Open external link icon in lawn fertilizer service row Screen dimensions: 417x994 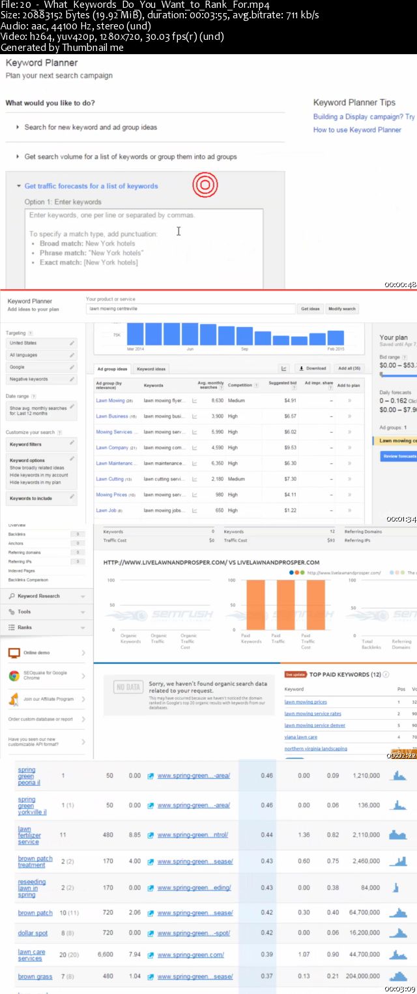click(151, 835)
